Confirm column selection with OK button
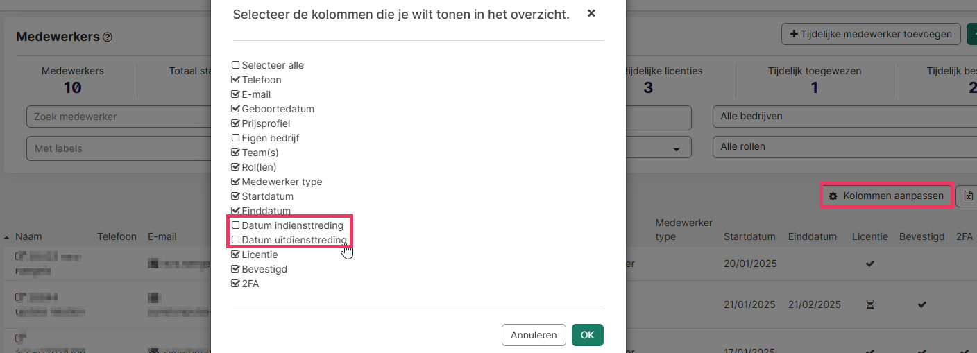The image size is (977, 353). 587,335
